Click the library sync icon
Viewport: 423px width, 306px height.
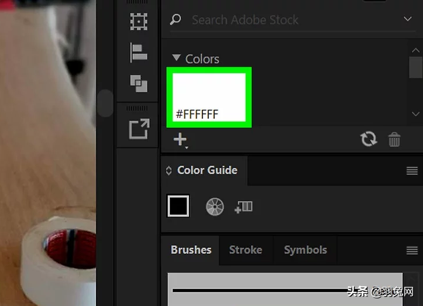369,139
